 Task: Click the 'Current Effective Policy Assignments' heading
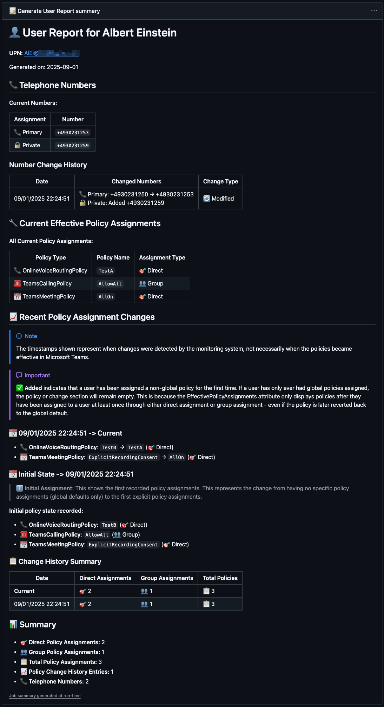90,223
